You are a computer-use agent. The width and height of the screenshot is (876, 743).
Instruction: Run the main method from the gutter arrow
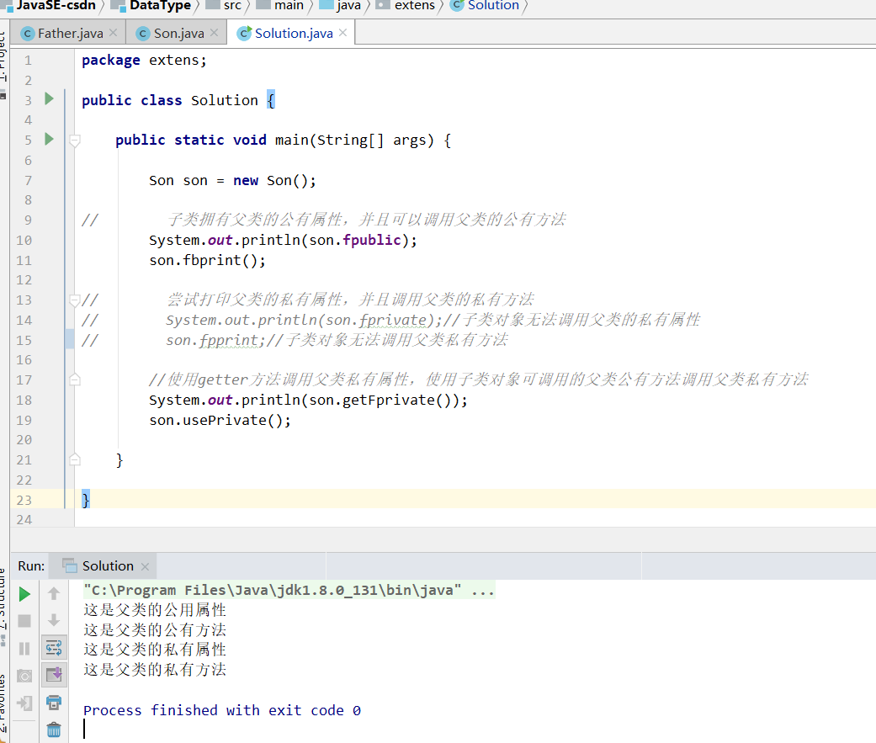click(48, 140)
